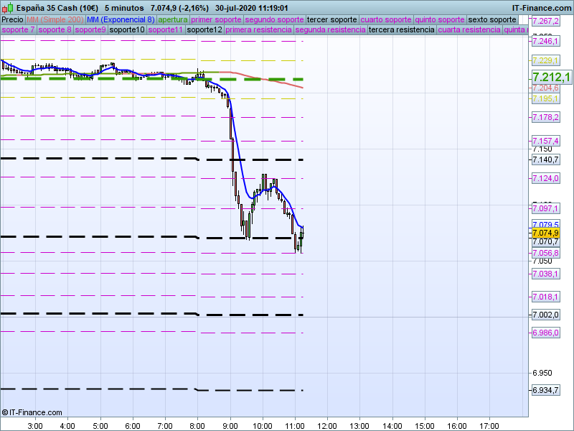Click the primera resistencia legend label
The width and height of the screenshot is (574, 431).
[x=258, y=30]
